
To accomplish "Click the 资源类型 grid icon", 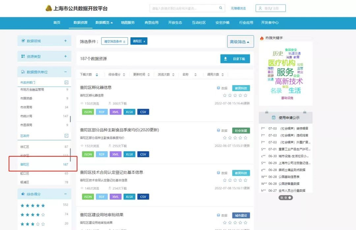I will [23, 56].
